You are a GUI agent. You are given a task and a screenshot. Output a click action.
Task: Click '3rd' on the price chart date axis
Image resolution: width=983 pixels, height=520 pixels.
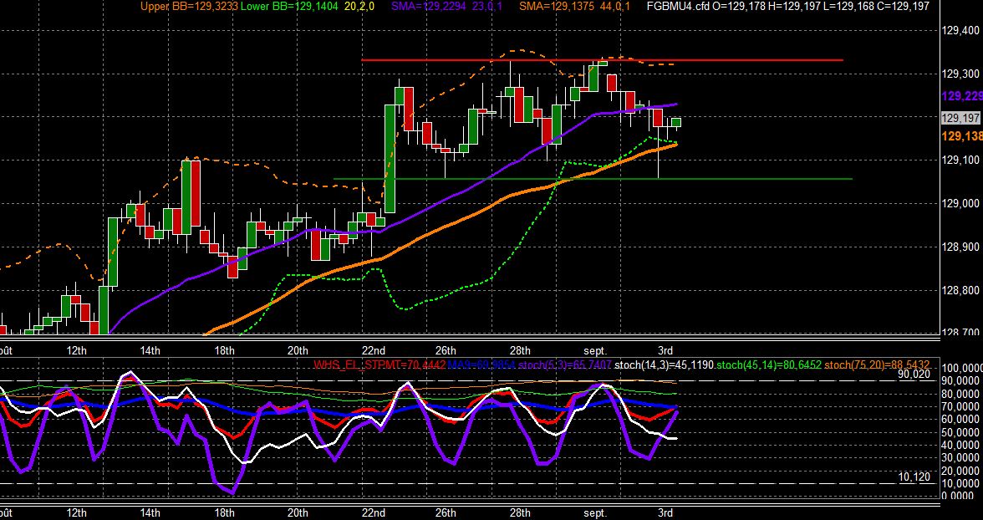click(665, 350)
